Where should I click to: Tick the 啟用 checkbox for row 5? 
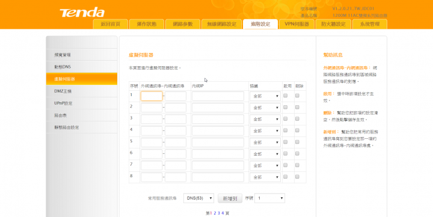[286, 142]
